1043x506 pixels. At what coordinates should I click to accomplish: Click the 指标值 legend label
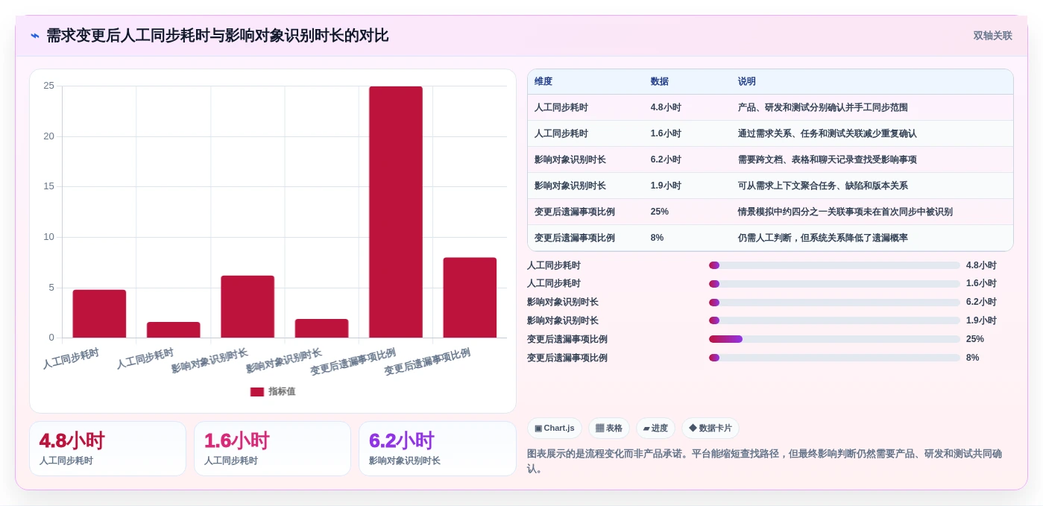pos(282,392)
